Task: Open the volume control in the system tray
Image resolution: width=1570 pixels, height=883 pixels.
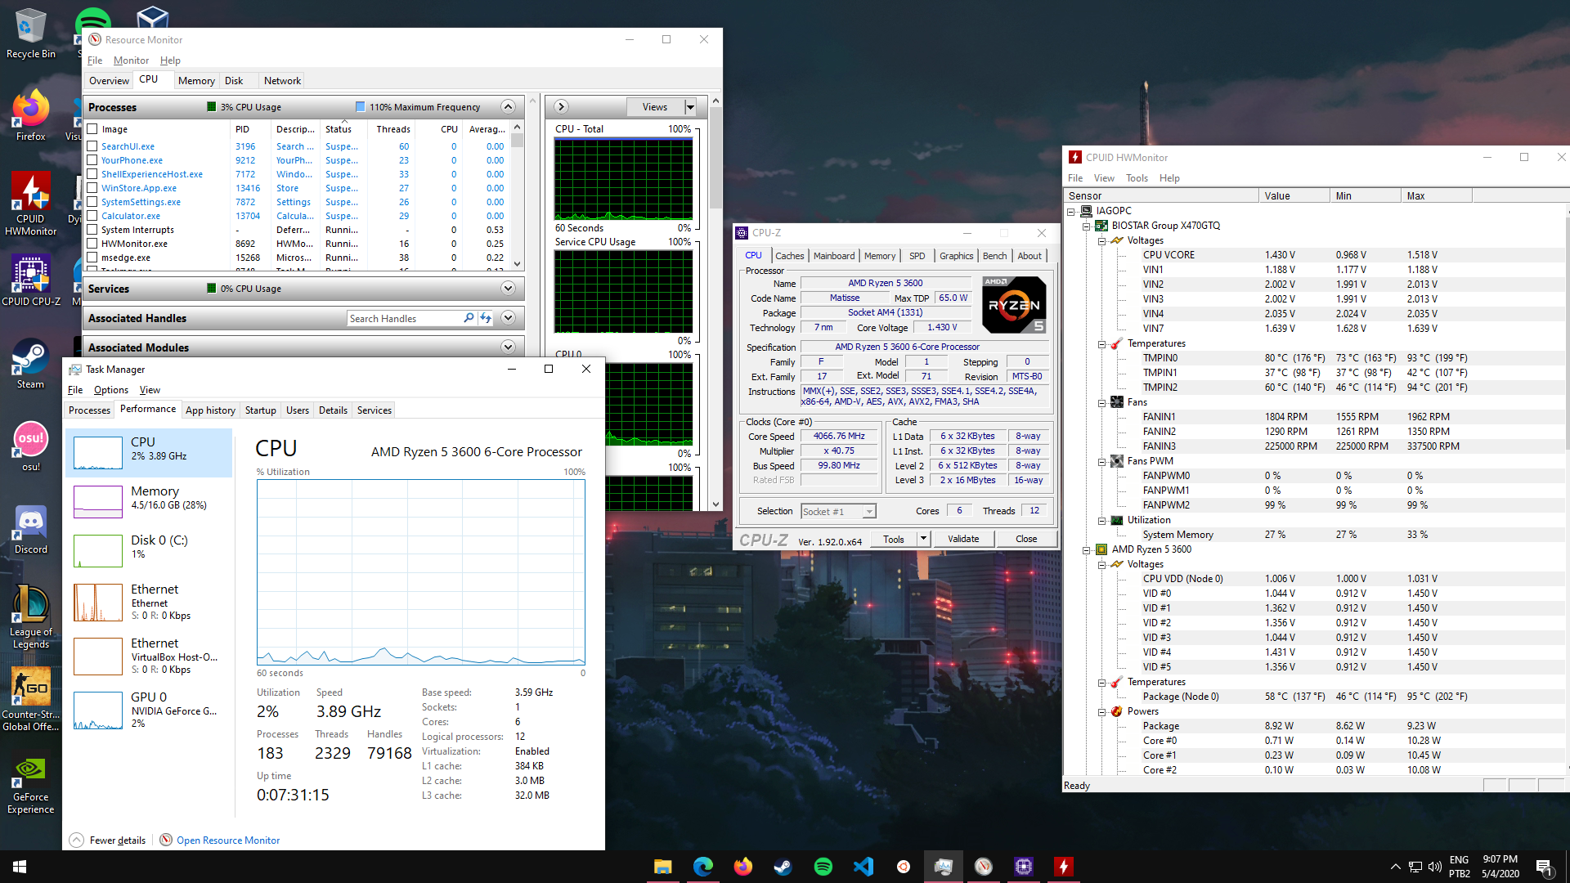Action: click(1434, 867)
